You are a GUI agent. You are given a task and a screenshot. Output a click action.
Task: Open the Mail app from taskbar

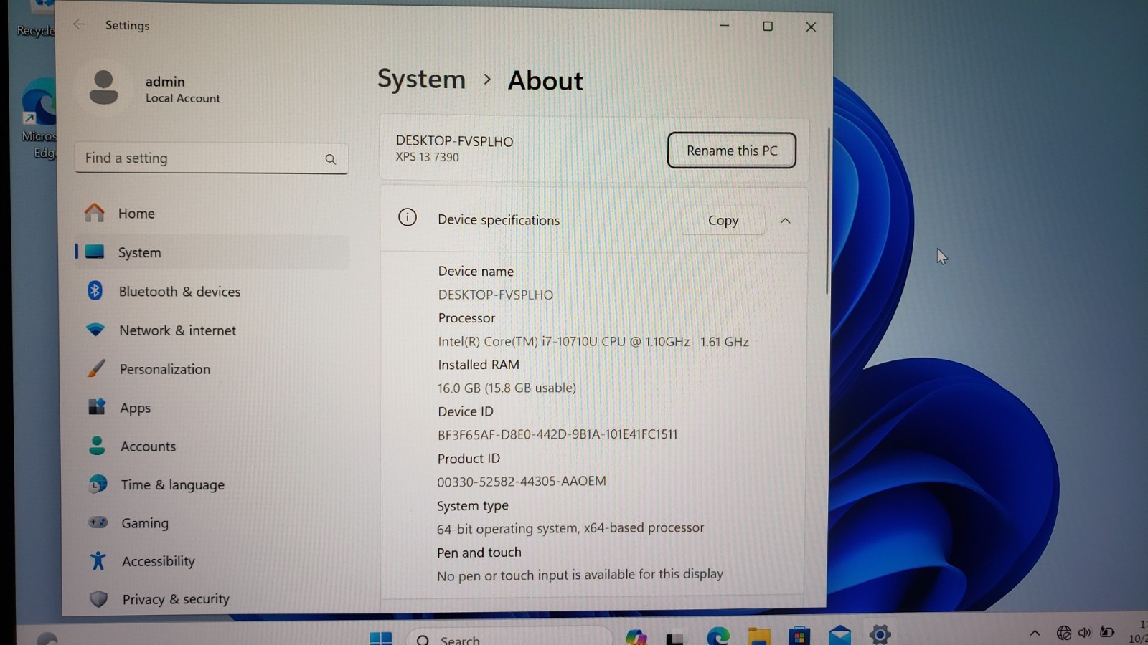839,635
